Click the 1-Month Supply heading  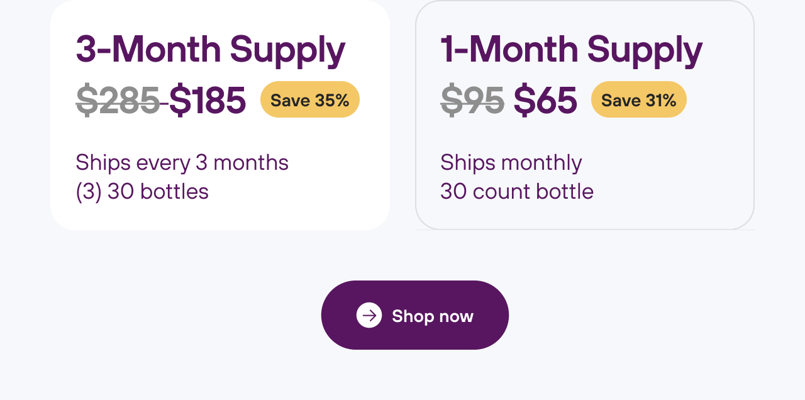[571, 50]
